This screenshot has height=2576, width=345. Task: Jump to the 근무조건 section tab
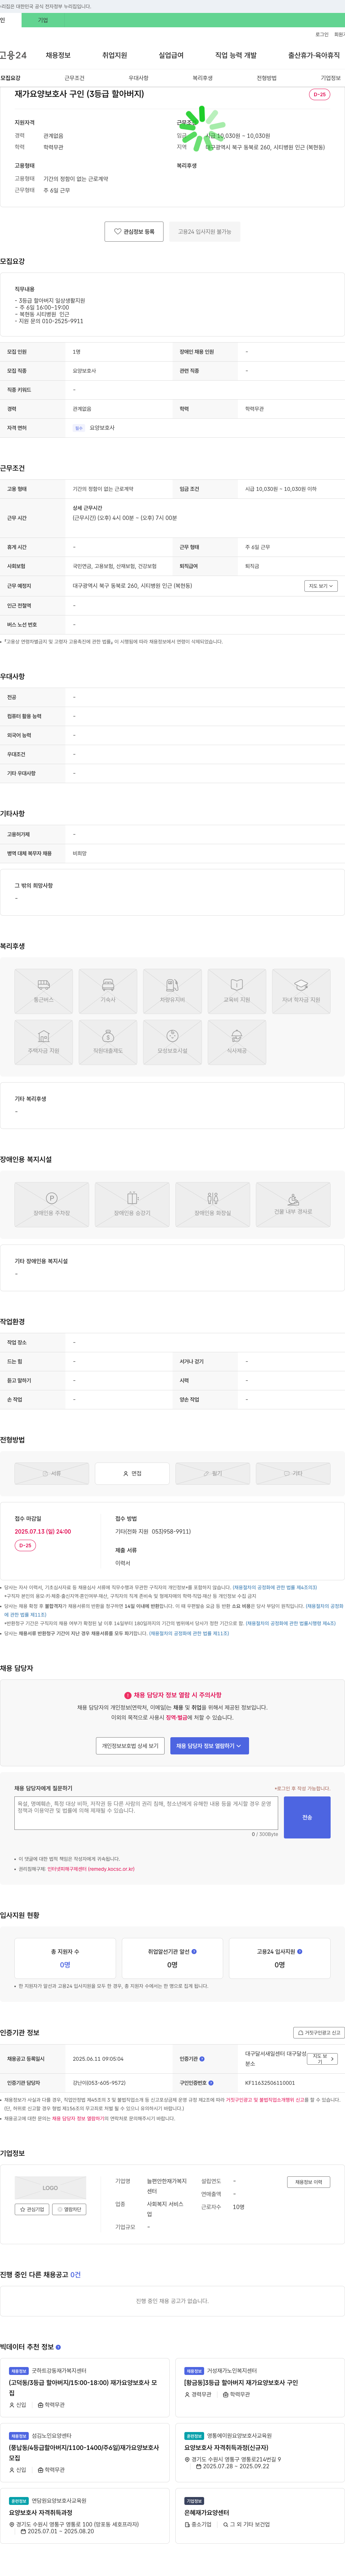click(75, 78)
